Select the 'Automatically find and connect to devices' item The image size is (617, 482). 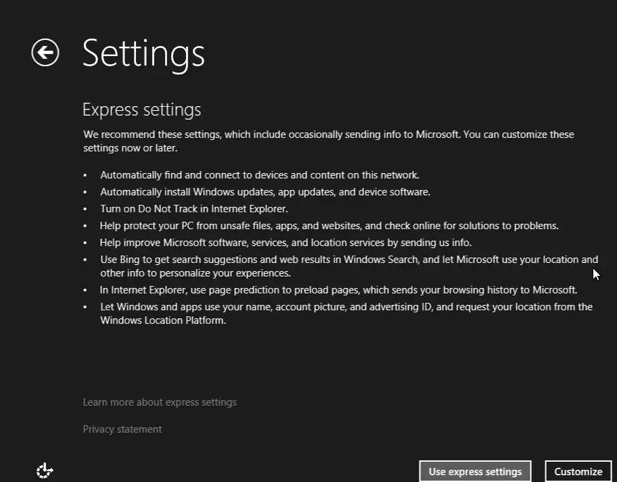tap(260, 175)
